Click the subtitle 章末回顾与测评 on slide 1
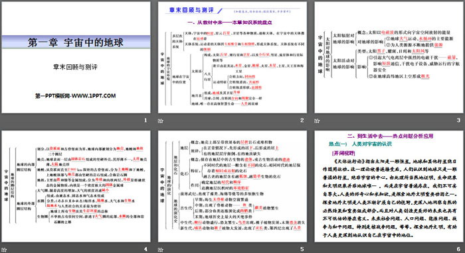Image resolution: width=465 pixels, height=253 pixels. (x=75, y=67)
